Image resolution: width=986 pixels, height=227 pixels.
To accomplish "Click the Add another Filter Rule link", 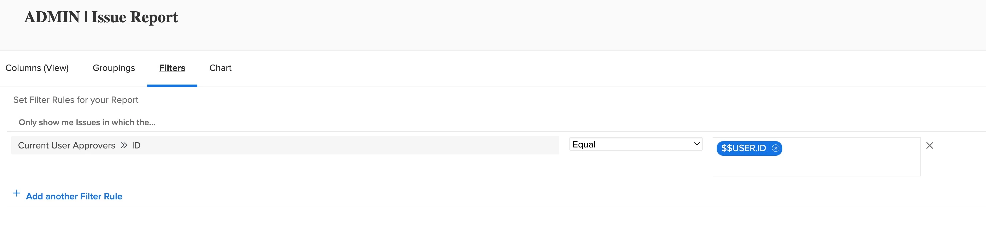I will click(x=74, y=196).
